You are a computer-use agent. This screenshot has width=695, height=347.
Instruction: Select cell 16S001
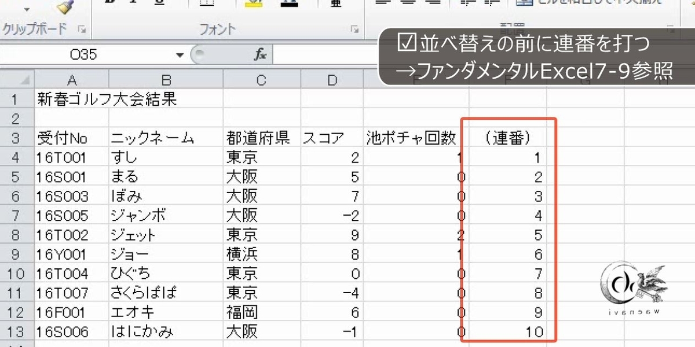point(72,176)
